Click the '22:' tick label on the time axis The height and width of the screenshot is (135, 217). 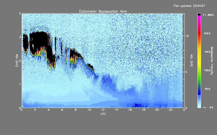click(171, 110)
